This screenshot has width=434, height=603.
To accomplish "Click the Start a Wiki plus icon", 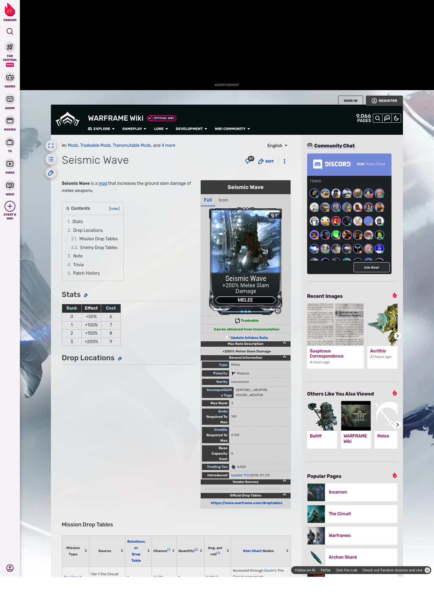I will [x=10, y=206].
